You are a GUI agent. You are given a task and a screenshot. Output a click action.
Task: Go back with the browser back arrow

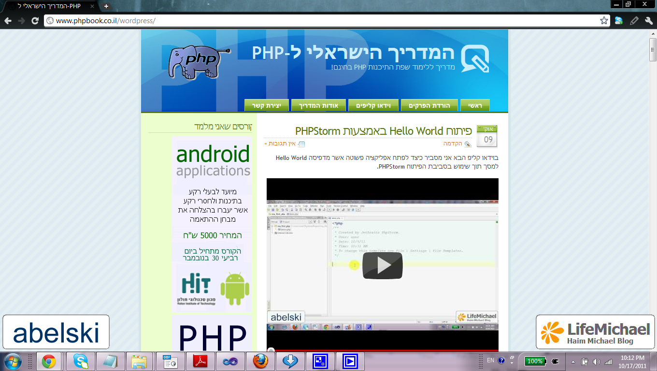click(x=7, y=21)
